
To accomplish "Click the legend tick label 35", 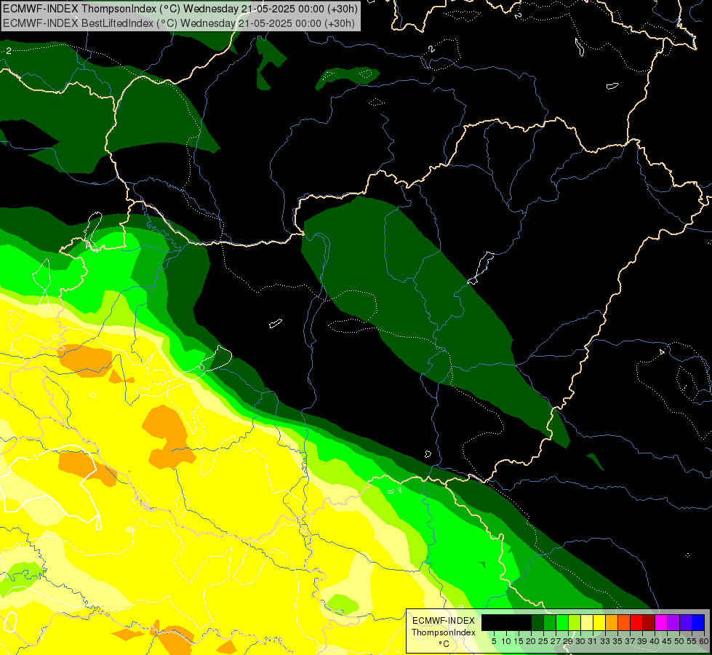I will click(617, 641).
